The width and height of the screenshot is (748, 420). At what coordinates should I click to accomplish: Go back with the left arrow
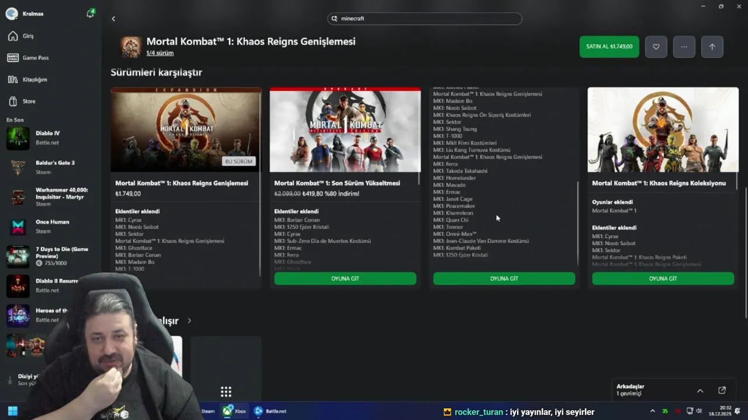click(113, 19)
